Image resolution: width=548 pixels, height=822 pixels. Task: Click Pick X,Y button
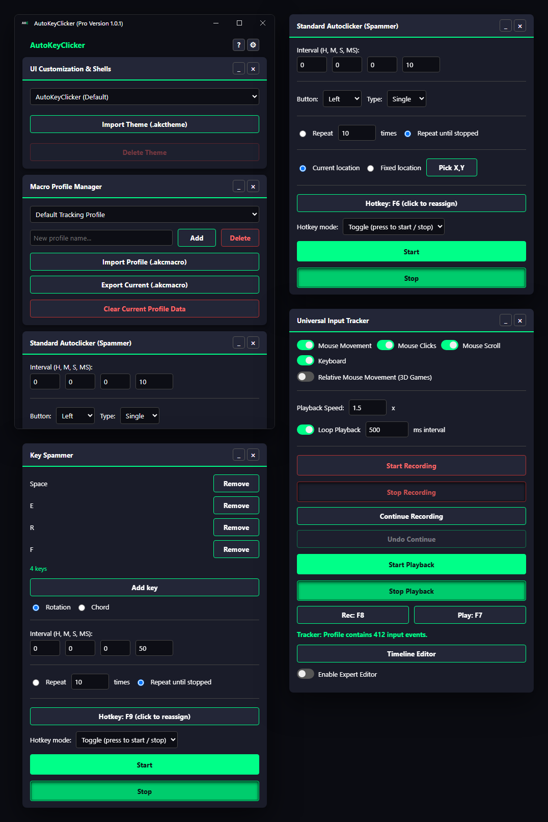[x=452, y=168]
